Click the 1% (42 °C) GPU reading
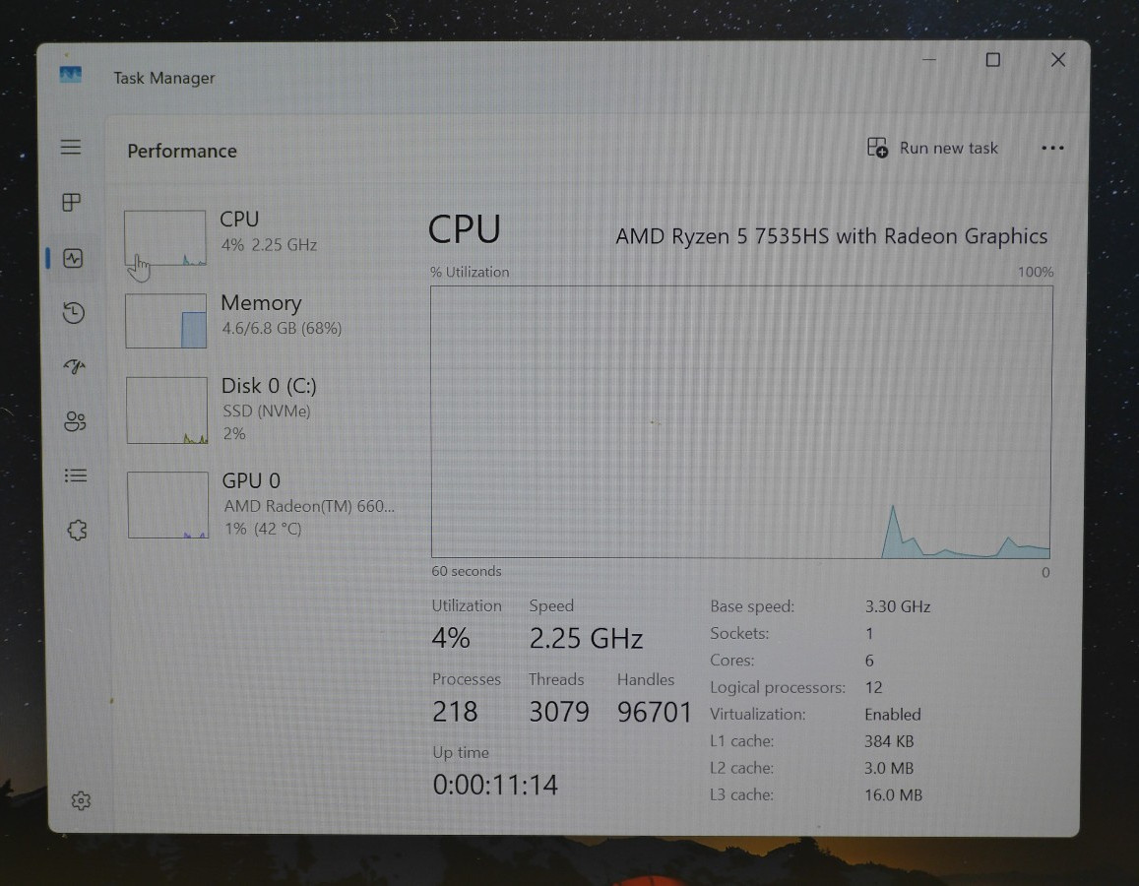This screenshot has width=1139, height=886. pyautogui.click(x=263, y=529)
